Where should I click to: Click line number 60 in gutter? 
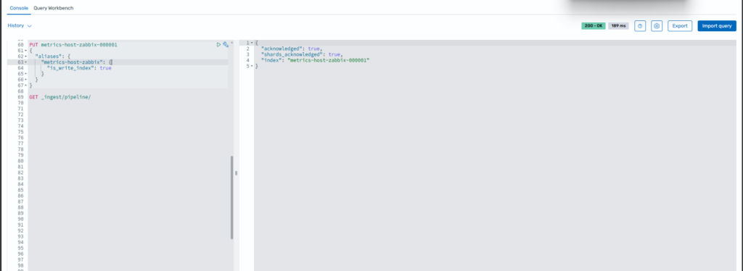(20, 45)
